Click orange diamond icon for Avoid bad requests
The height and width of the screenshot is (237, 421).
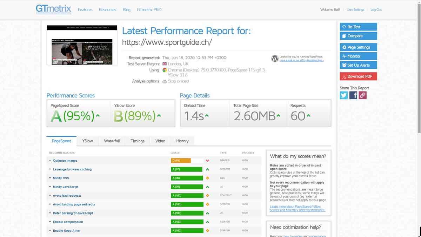[x=207, y=196]
